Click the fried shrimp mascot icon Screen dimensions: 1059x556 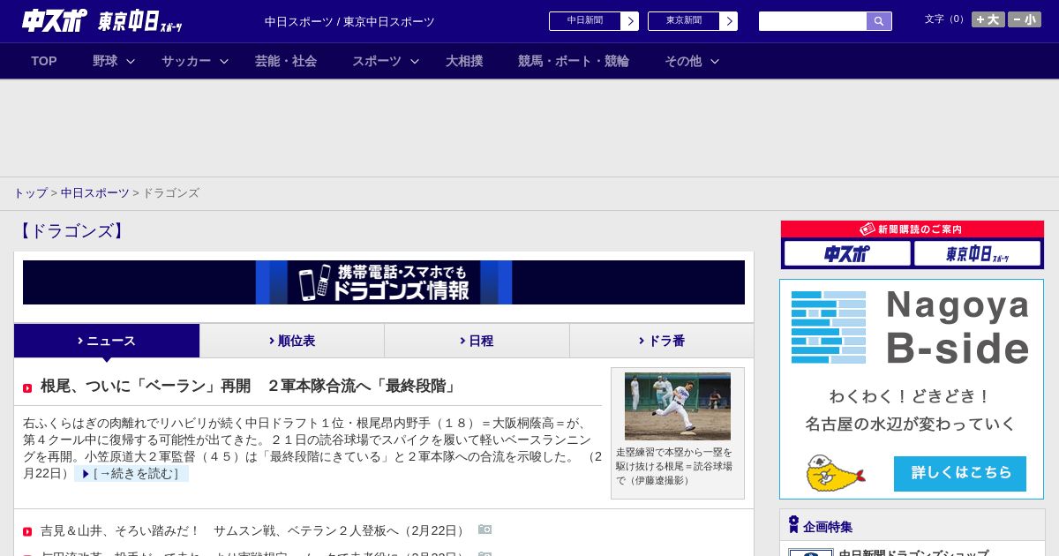(835, 473)
